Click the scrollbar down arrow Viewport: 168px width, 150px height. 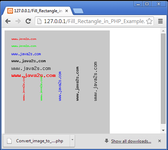coord(163,130)
